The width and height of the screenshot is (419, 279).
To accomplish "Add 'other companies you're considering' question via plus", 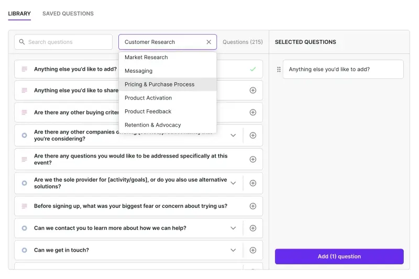I will (253, 136).
